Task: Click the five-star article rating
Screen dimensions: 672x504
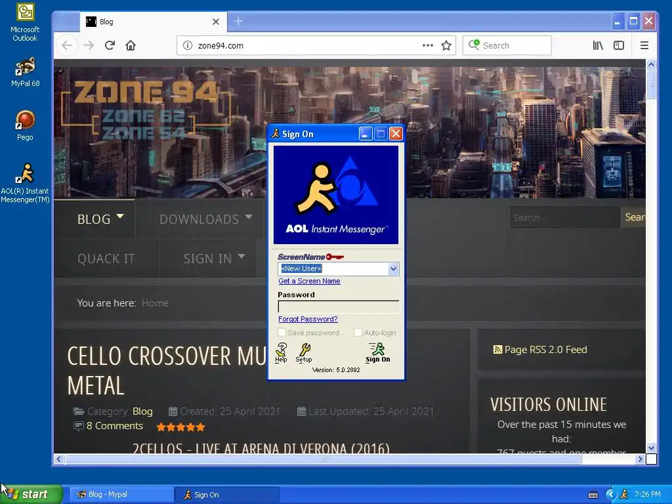Action: 181,427
